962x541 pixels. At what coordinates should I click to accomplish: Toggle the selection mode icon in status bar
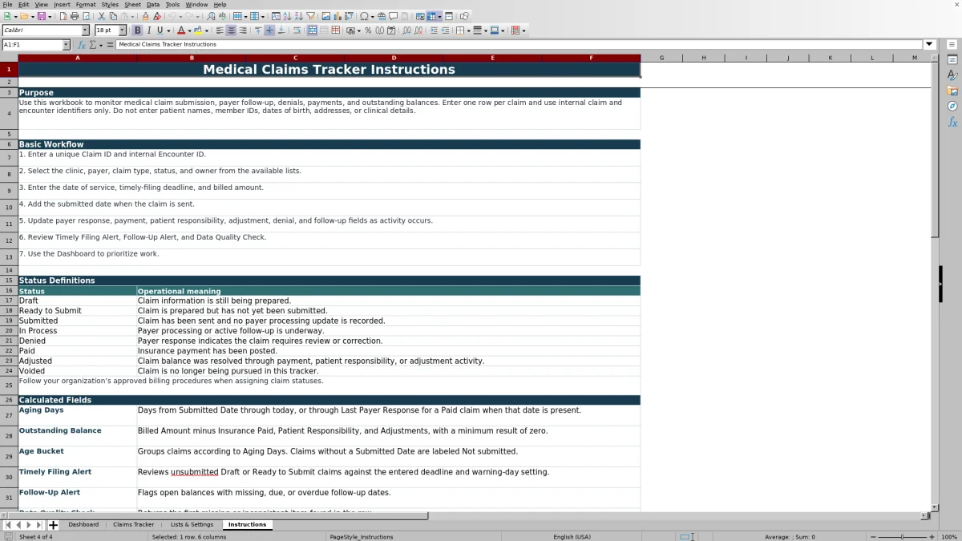pyautogui.click(x=687, y=536)
